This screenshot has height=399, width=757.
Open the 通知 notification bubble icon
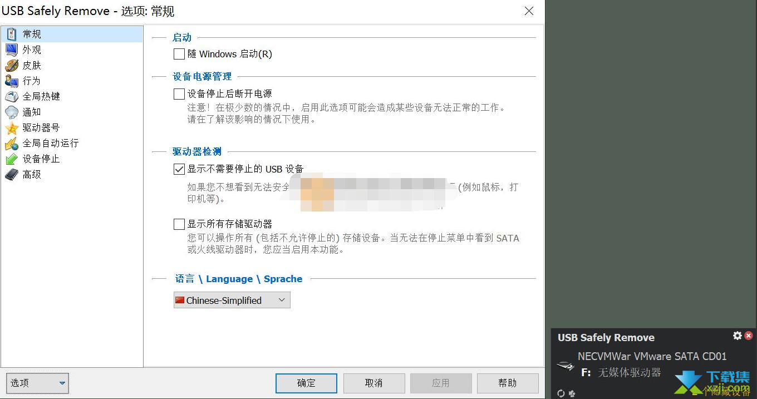pos(12,112)
